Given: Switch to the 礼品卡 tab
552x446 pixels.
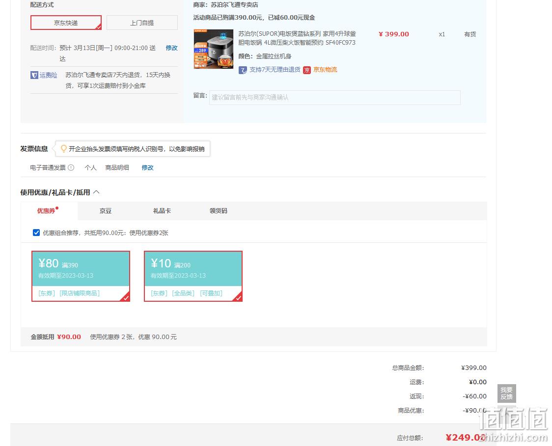Looking at the screenshot, I should coord(162,210).
